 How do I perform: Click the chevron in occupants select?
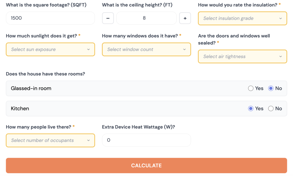tap(88, 140)
